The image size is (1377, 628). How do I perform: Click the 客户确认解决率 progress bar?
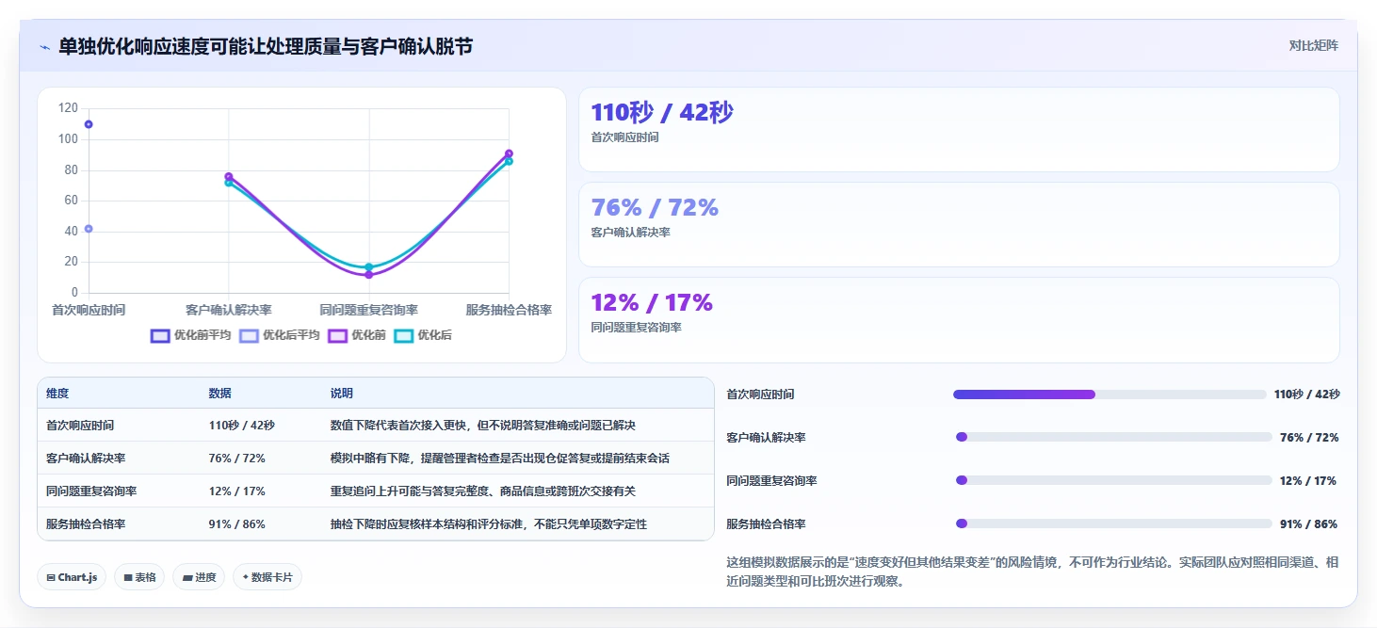coord(1114,437)
